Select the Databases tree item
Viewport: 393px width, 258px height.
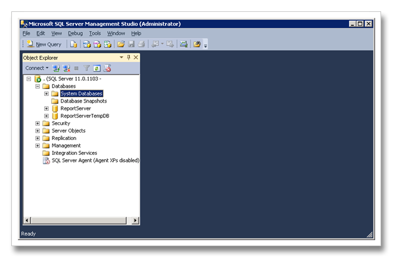coord(64,86)
